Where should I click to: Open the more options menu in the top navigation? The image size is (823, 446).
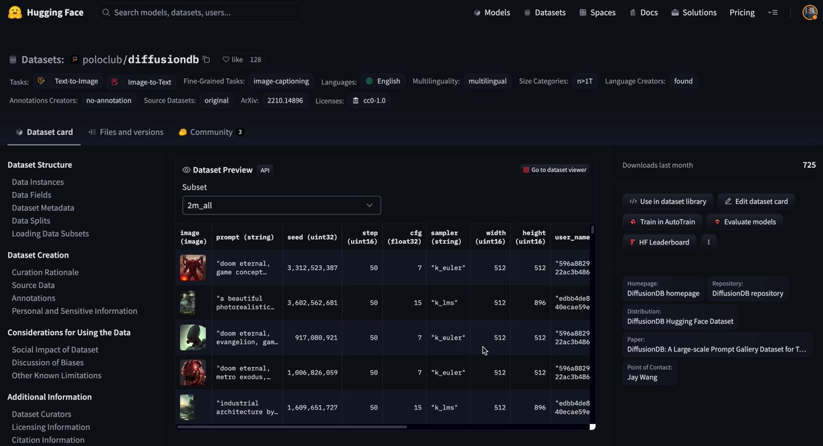(773, 12)
